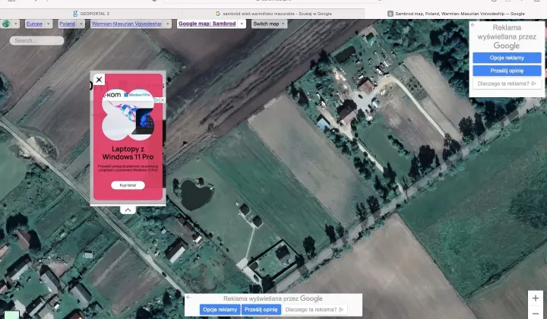Open the Poland breadcrumb link
Image resolution: width=547 pixels, height=319 pixels.
point(67,24)
